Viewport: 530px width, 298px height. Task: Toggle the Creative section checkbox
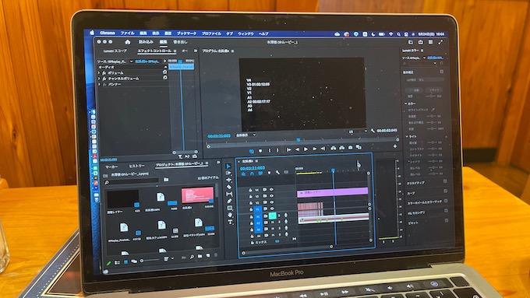(445, 181)
